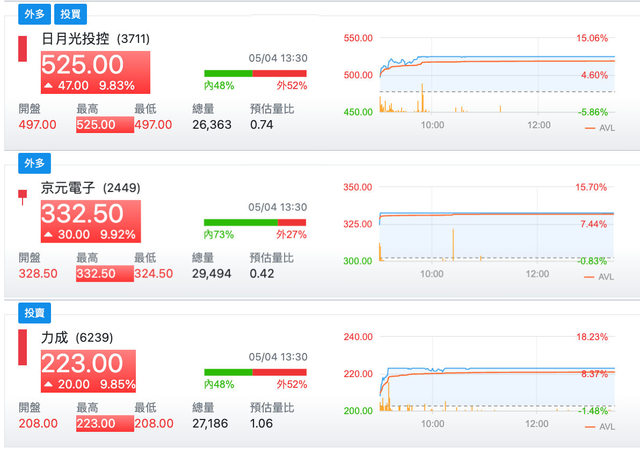Click the highlighted high price 525.00
This screenshot has height=449, width=640.
point(105,124)
